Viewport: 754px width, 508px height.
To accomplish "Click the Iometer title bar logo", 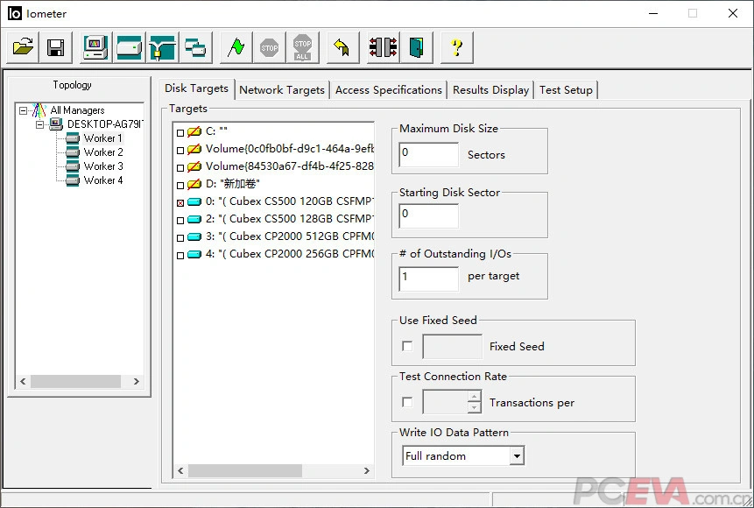I will pyautogui.click(x=14, y=13).
